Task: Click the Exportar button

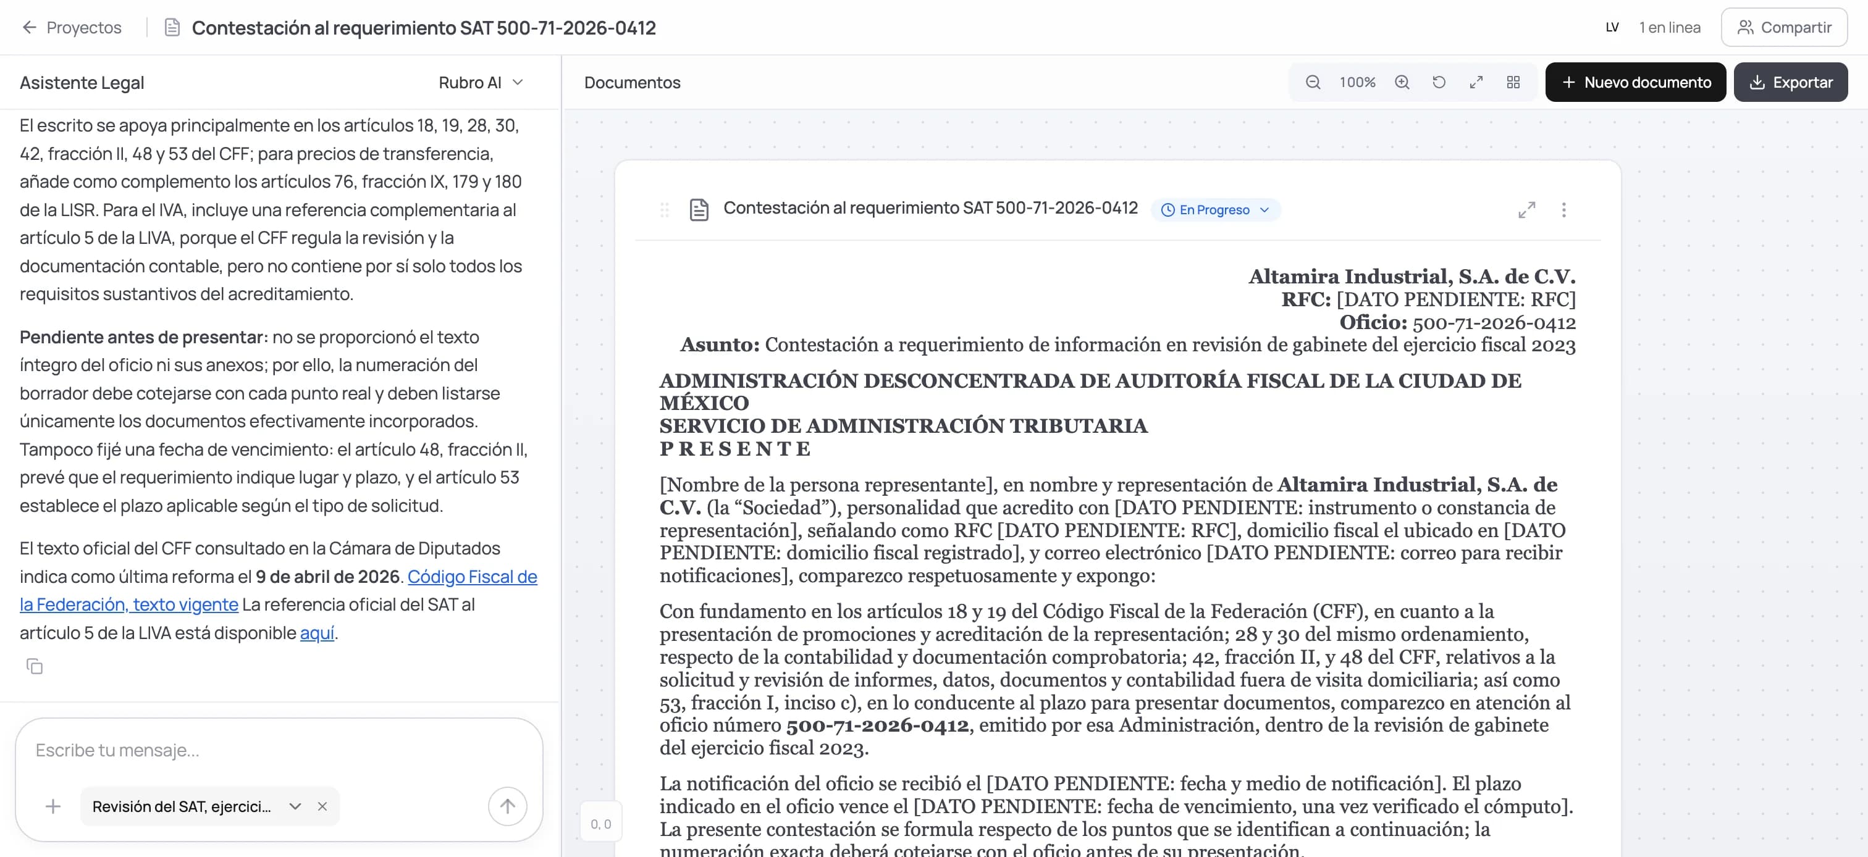Action: [1790, 83]
